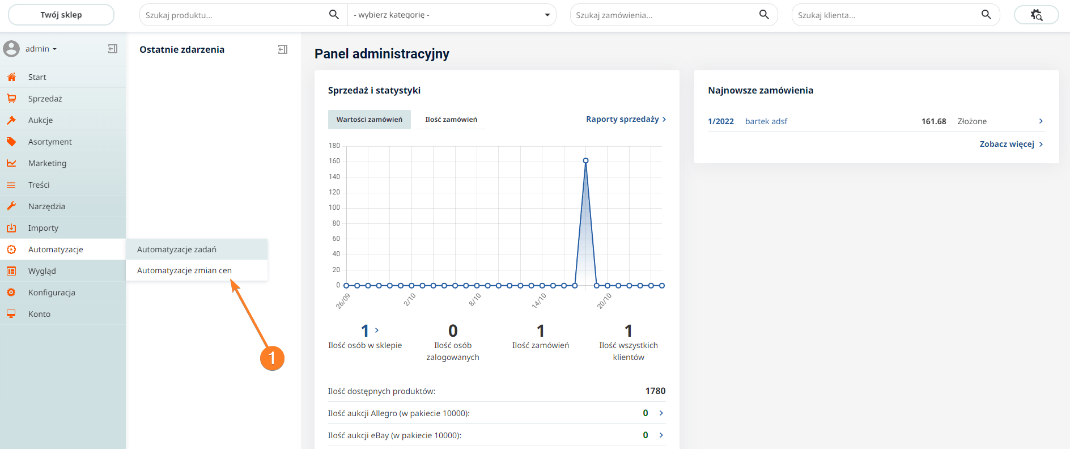Click the Konfiguracja gear icon

[x=11, y=293]
